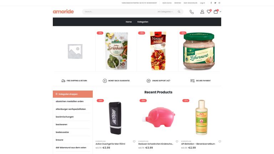Open the Leberwurst jar product image
Image resolution: width=274 pixels, height=154 pixels.
[199, 51]
